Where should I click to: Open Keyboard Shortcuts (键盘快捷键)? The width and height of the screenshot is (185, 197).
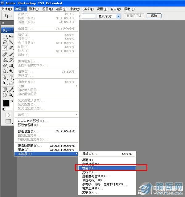tap(46, 146)
